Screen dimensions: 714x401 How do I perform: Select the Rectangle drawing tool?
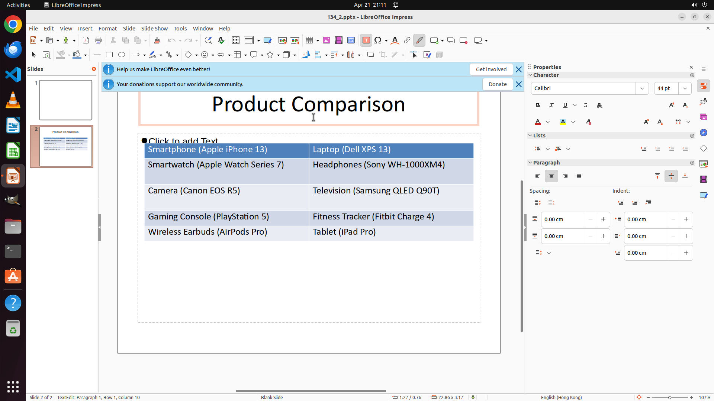click(x=109, y=55)
